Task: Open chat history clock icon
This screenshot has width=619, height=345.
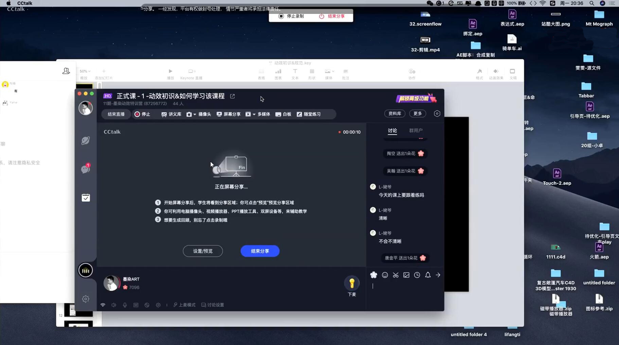Action: point(417,275)
